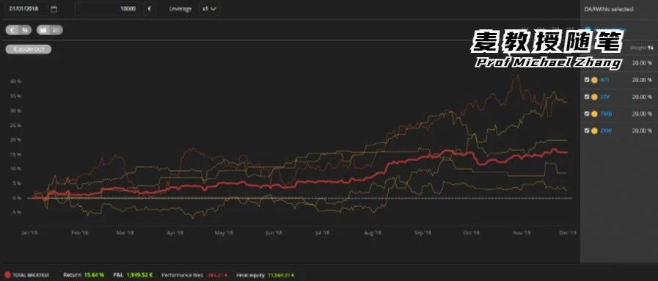658x281 pixels.
Task: Uncheck the SYX DARWIN checkbox
Action: tap(587, 97)
